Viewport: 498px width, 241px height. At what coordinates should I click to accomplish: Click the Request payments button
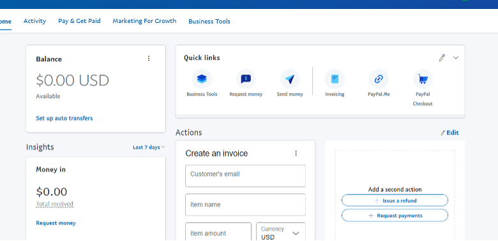[x=395, y=215]
